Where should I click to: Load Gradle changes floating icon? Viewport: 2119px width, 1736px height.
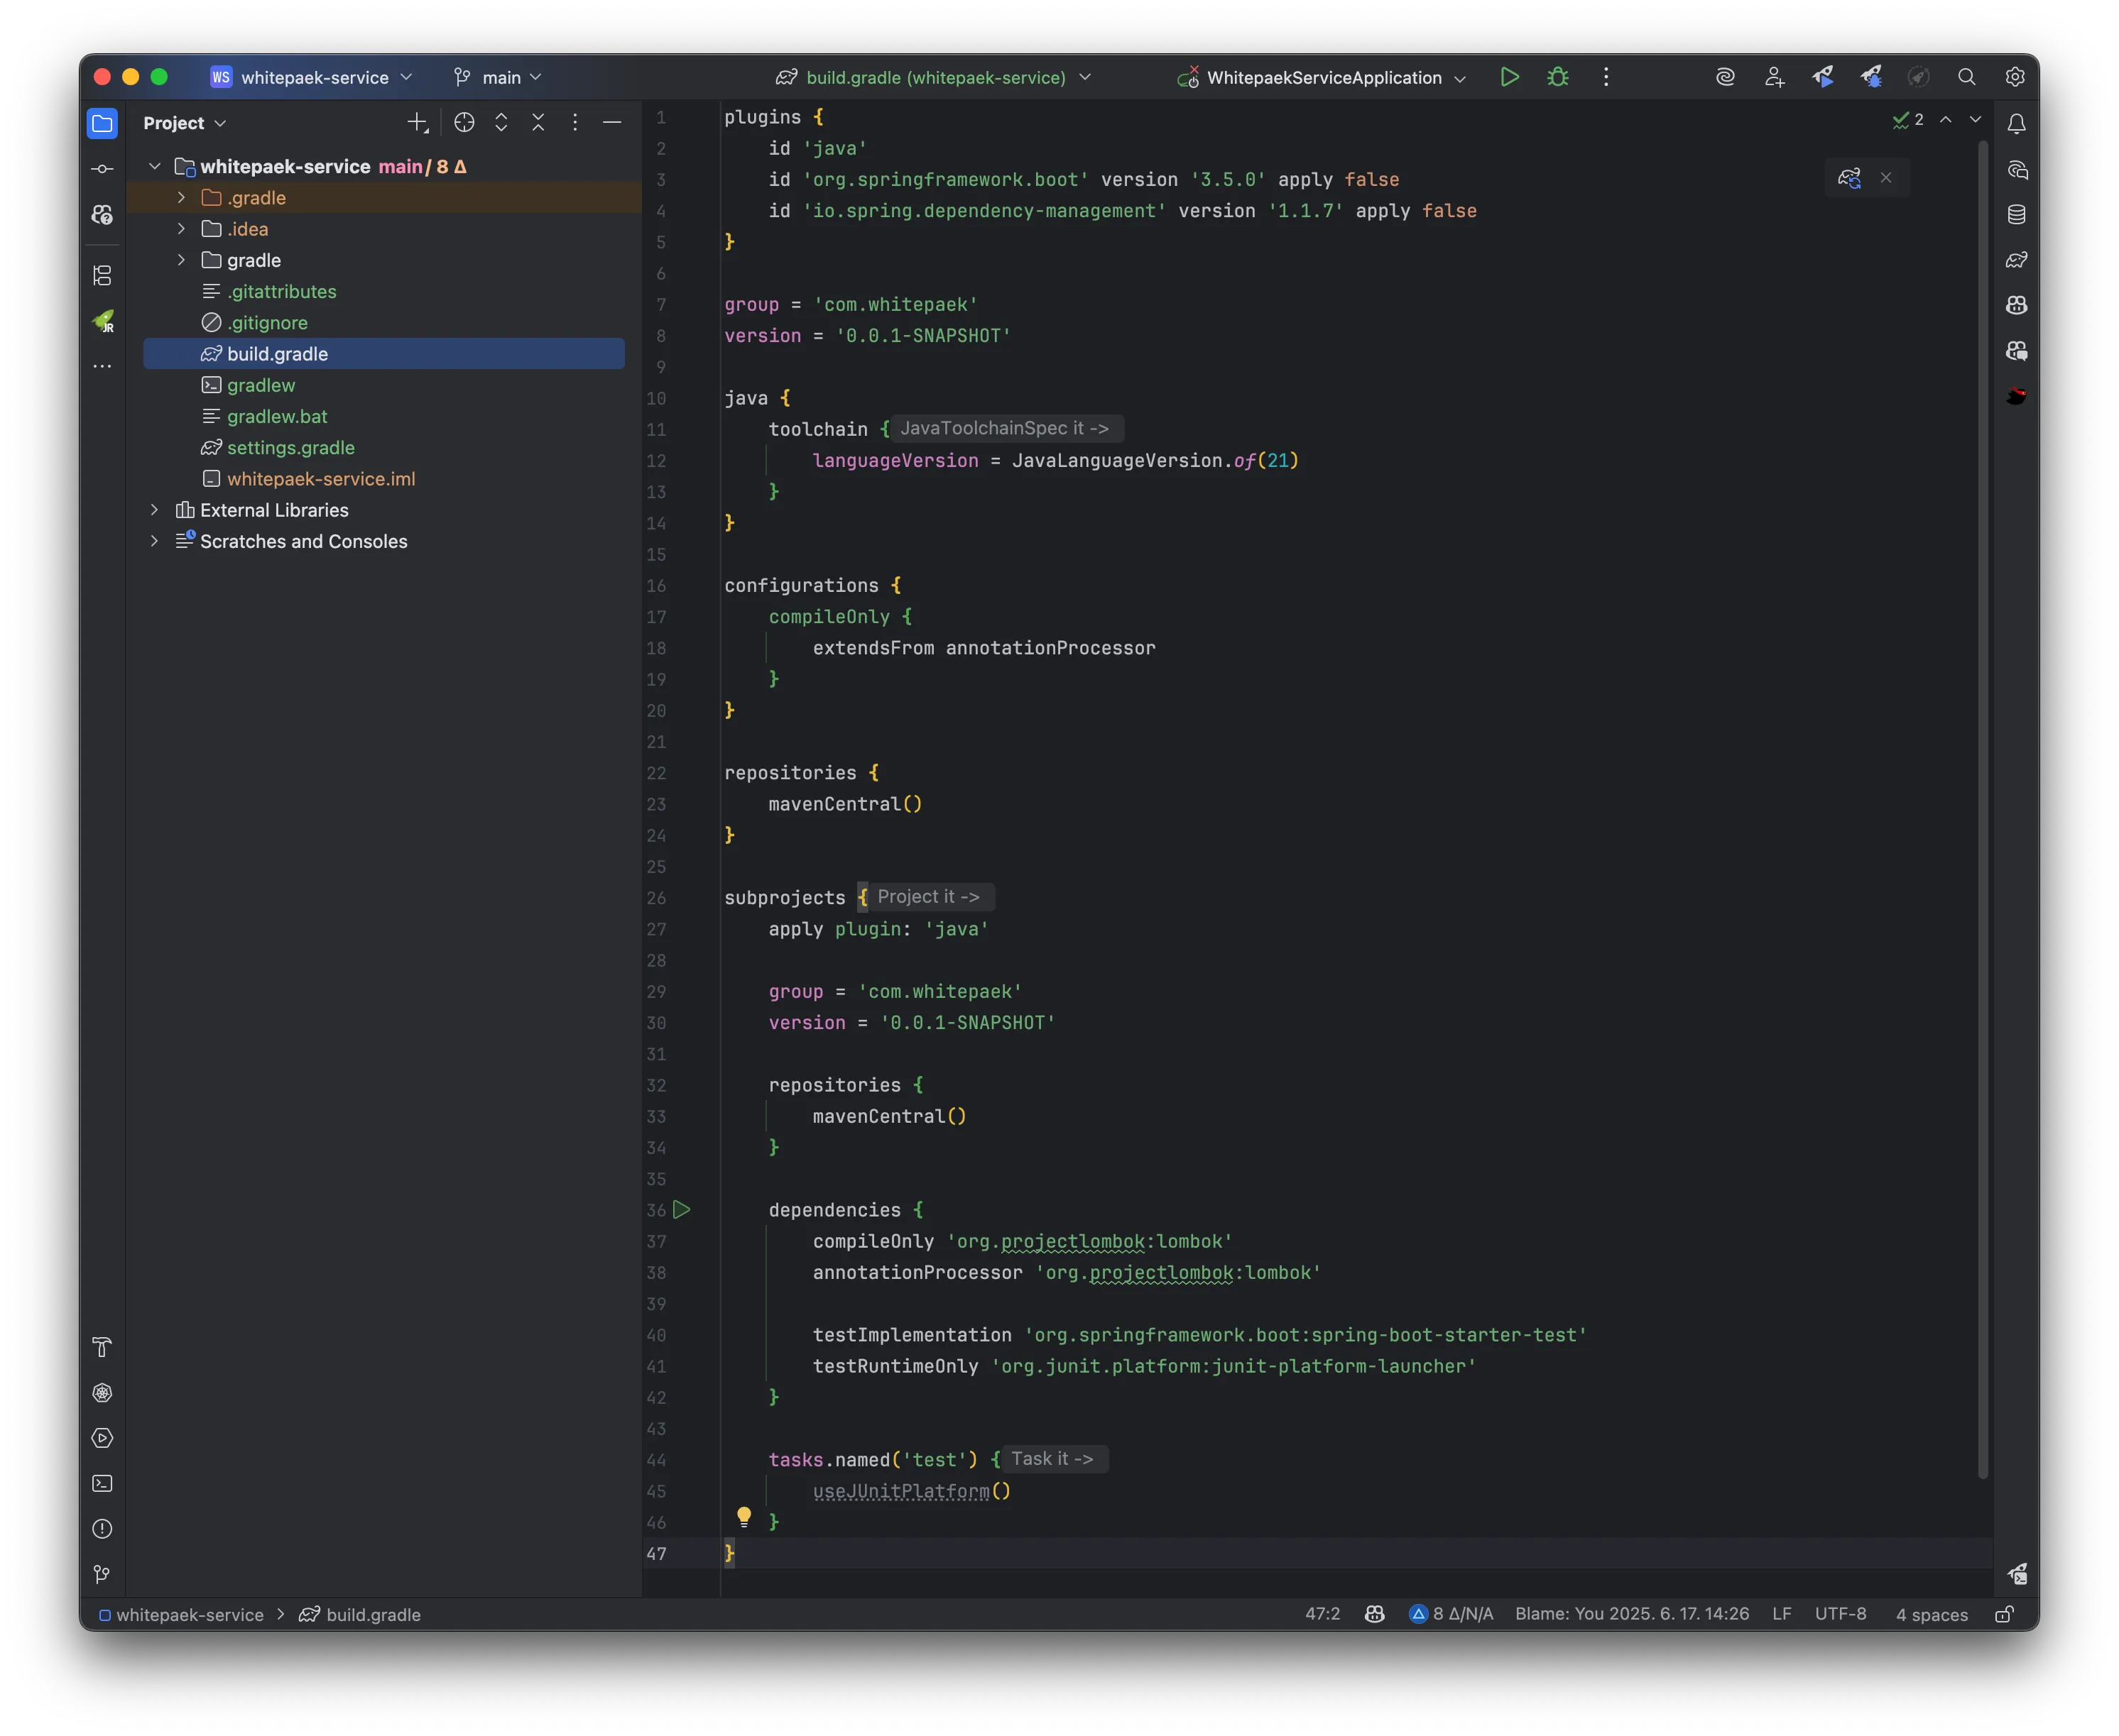pos(1848,177)
